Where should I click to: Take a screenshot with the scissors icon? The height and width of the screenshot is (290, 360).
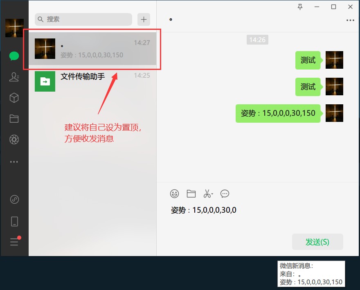click(x=207, y=193)
